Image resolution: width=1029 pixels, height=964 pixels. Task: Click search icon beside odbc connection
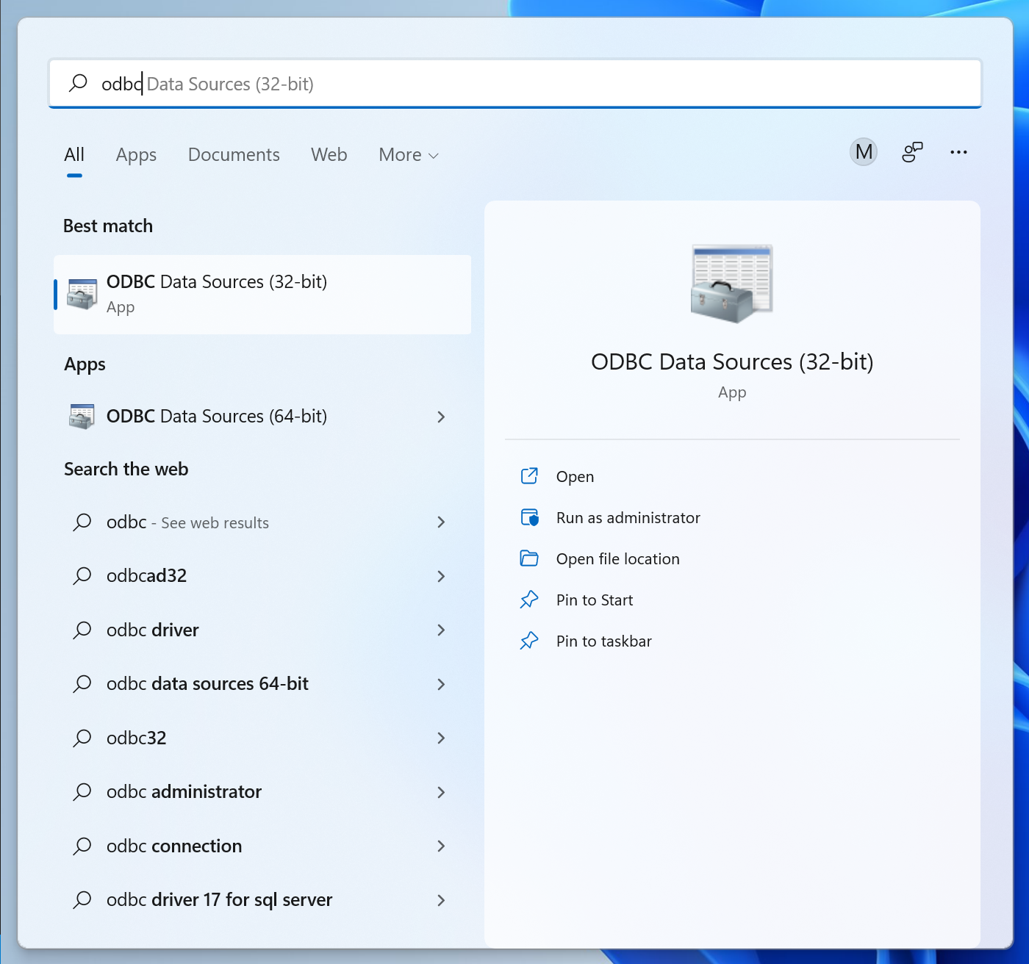[82, 846]
